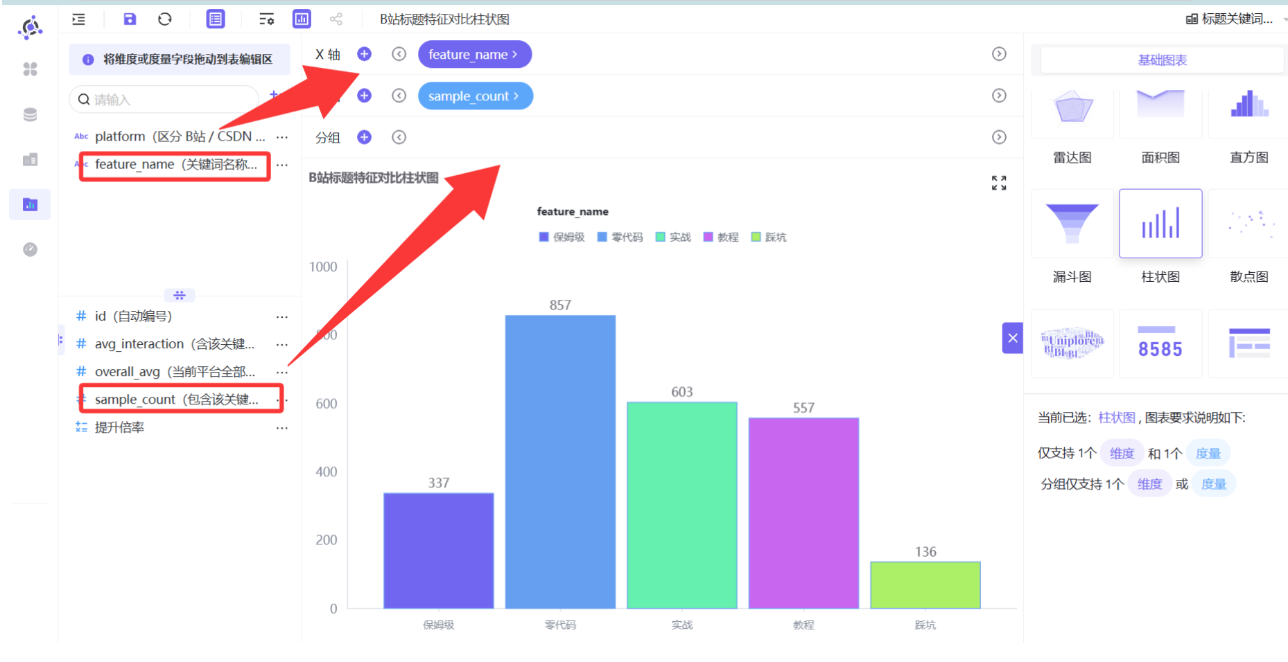Open more options for platform field
Viewport: 1288px width, 662px height.
point(282,137)
